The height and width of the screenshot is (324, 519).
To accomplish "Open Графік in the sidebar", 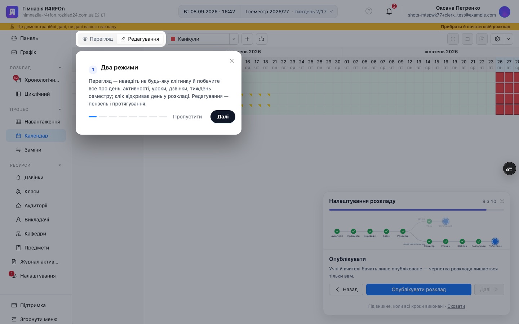I will 36,52.
